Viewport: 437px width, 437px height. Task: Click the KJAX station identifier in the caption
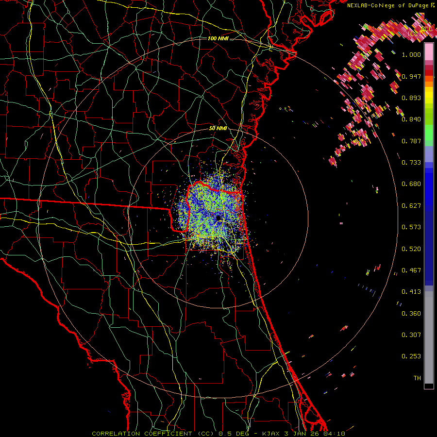[x=272, y=434]
